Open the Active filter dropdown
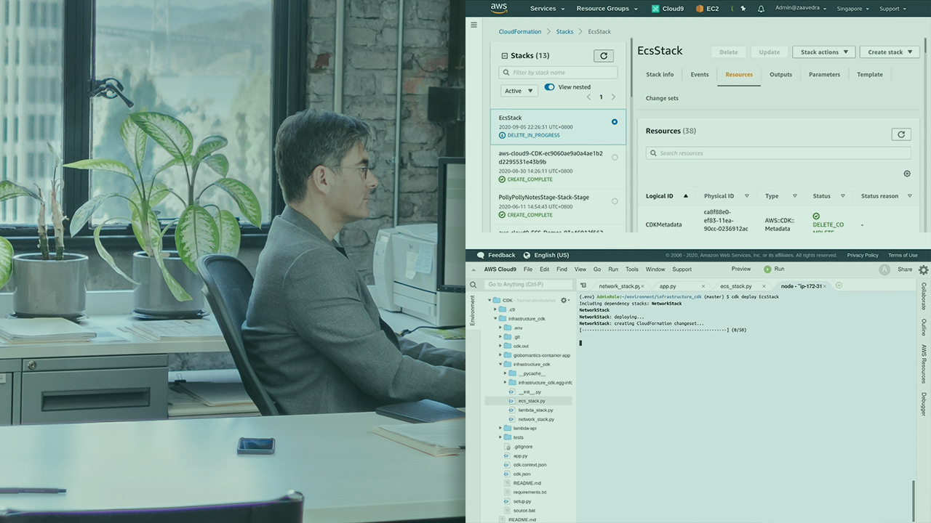The height and width of the screenshot is (523, 931). (518, 90)
